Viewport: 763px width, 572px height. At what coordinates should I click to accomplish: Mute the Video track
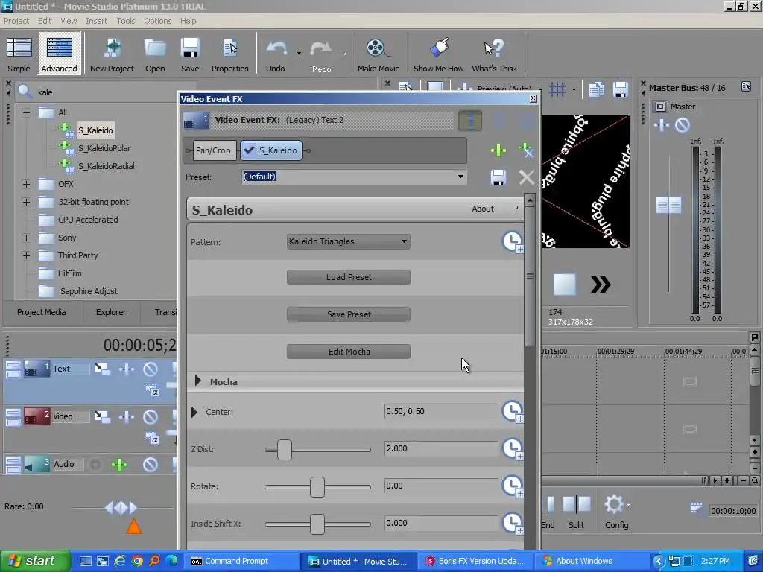pyautogui.click(x=151, y=417)
